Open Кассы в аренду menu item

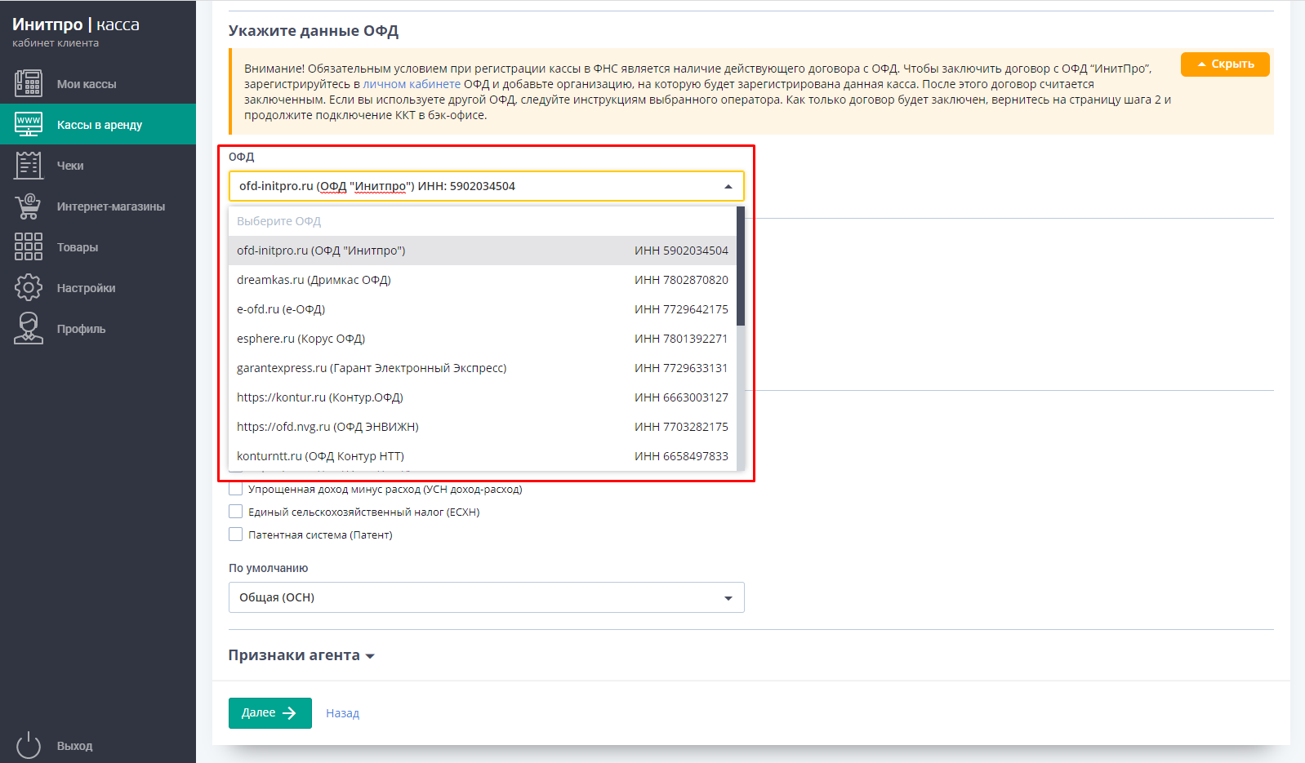click(x=98, y=124)
